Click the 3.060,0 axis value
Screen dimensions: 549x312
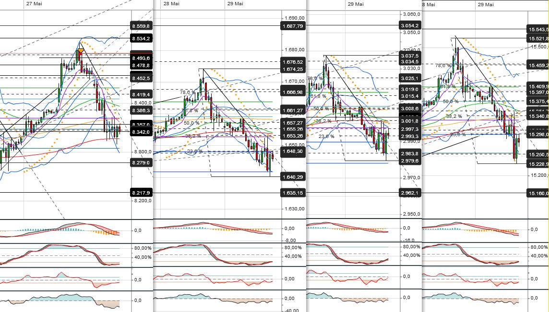(411, 14)
